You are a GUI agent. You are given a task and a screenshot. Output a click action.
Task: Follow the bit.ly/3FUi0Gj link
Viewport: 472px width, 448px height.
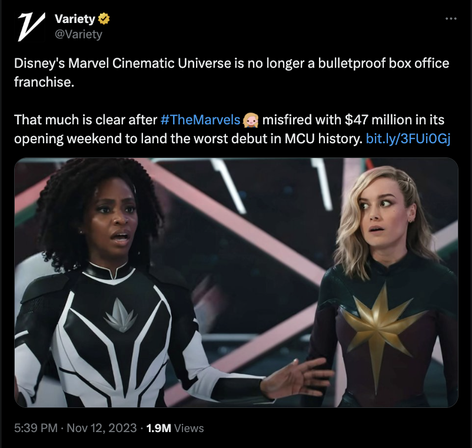pyautogui.click(x=408, y=139)
